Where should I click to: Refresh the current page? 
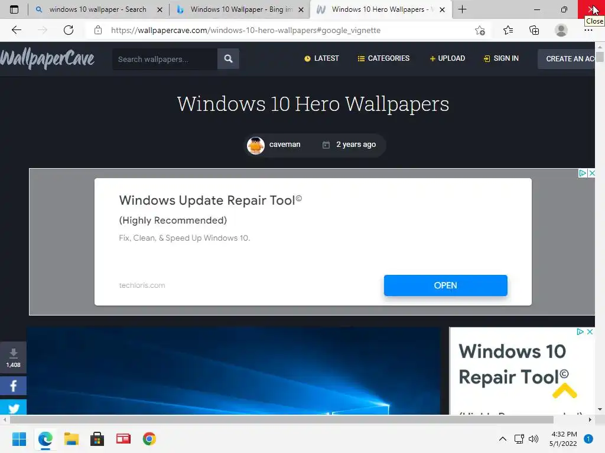tap(69, 30)
